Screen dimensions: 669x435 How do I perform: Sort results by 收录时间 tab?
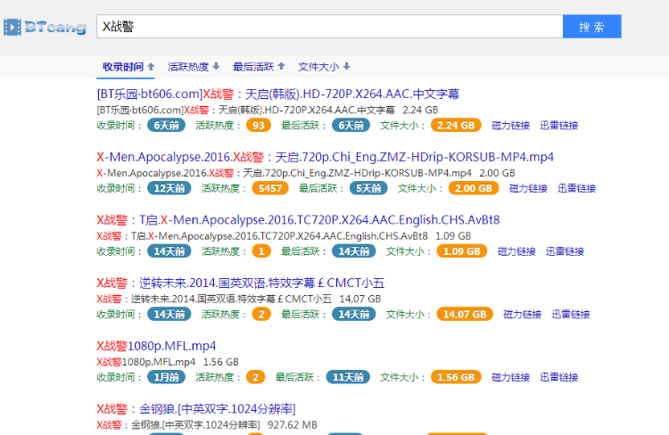point(128,67)
